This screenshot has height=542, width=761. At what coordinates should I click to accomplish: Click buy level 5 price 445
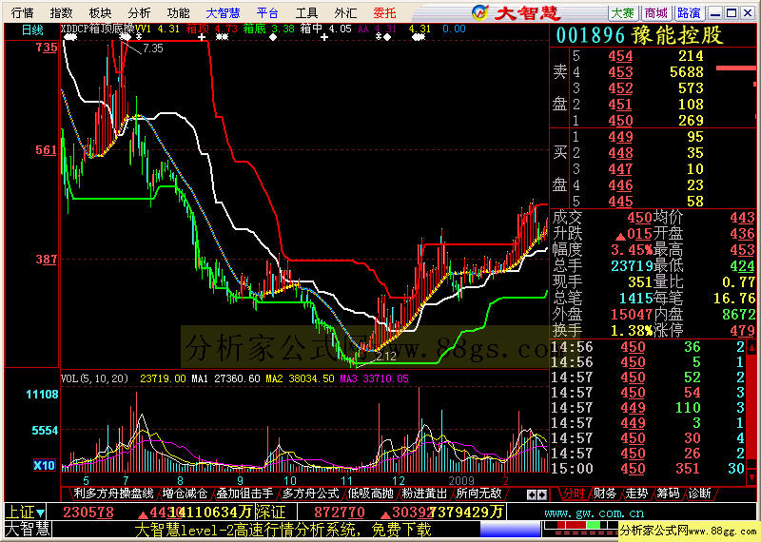pos(621,202)
